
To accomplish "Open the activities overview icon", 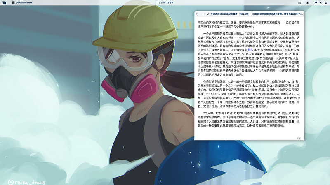I will tap(4, 3).
